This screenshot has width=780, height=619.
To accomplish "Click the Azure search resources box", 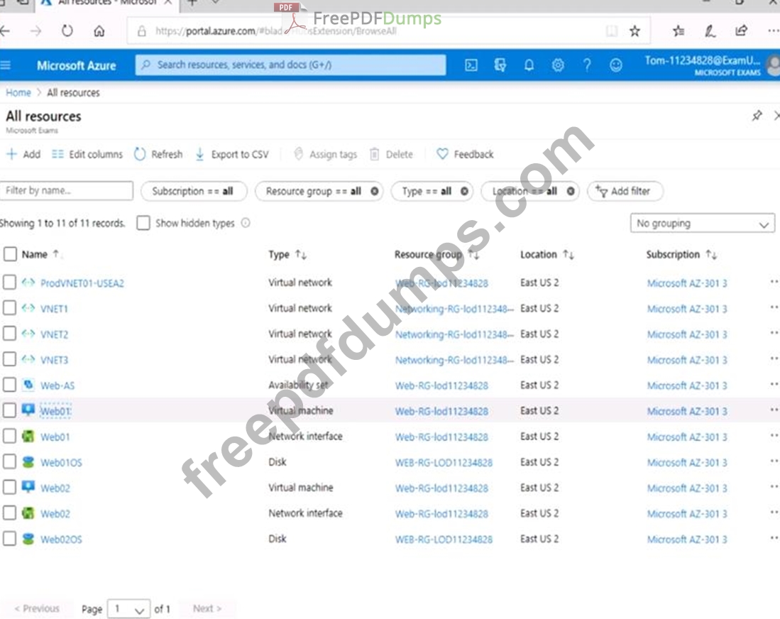I will pos(290,65).
